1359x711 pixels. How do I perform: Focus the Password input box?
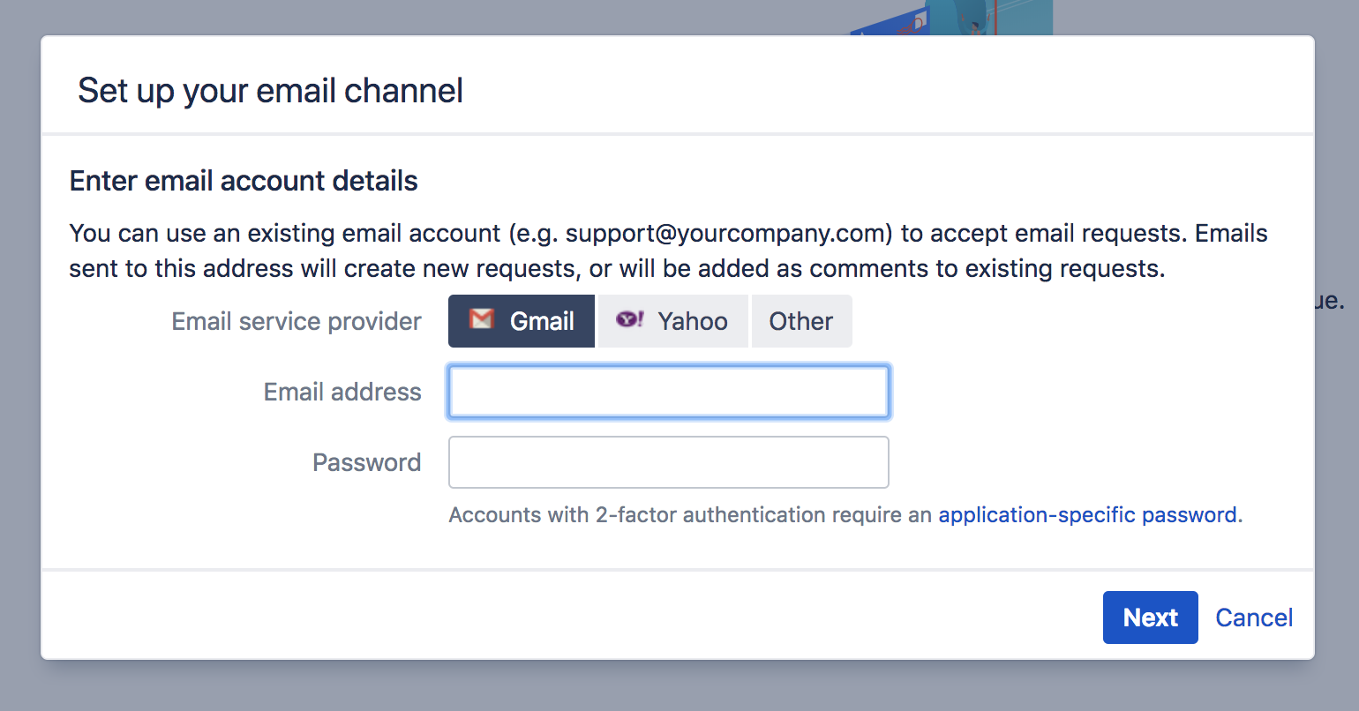pos(668,461)
